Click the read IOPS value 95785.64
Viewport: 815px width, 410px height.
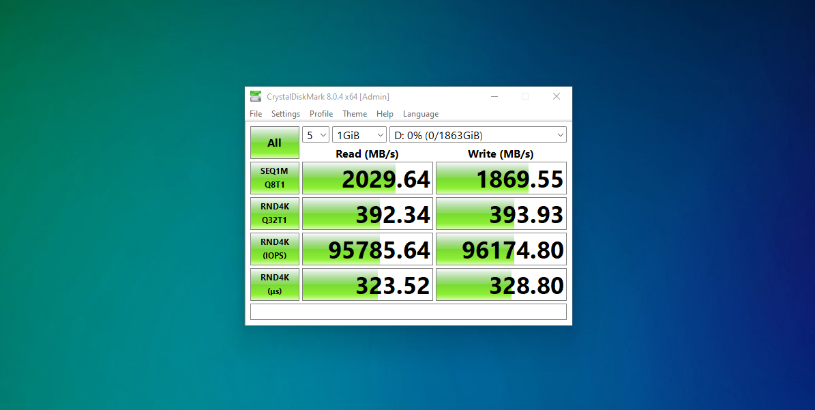coord(368,249)
